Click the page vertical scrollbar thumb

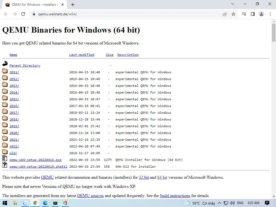pyautogui.click(x=274, y=33)
